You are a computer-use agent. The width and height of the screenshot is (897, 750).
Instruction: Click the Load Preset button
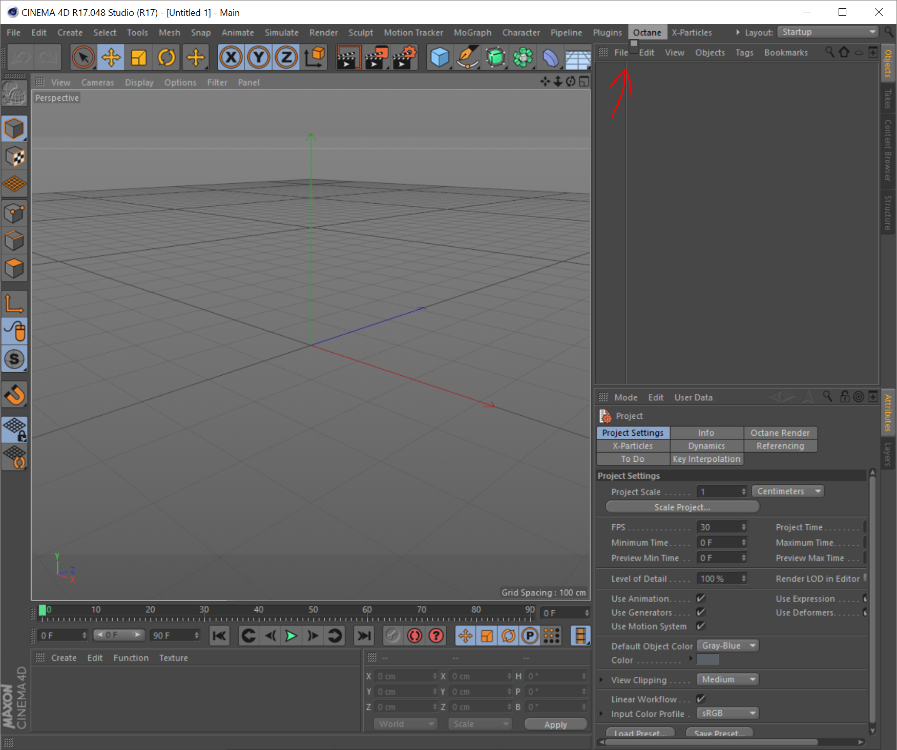click(640, 733)
